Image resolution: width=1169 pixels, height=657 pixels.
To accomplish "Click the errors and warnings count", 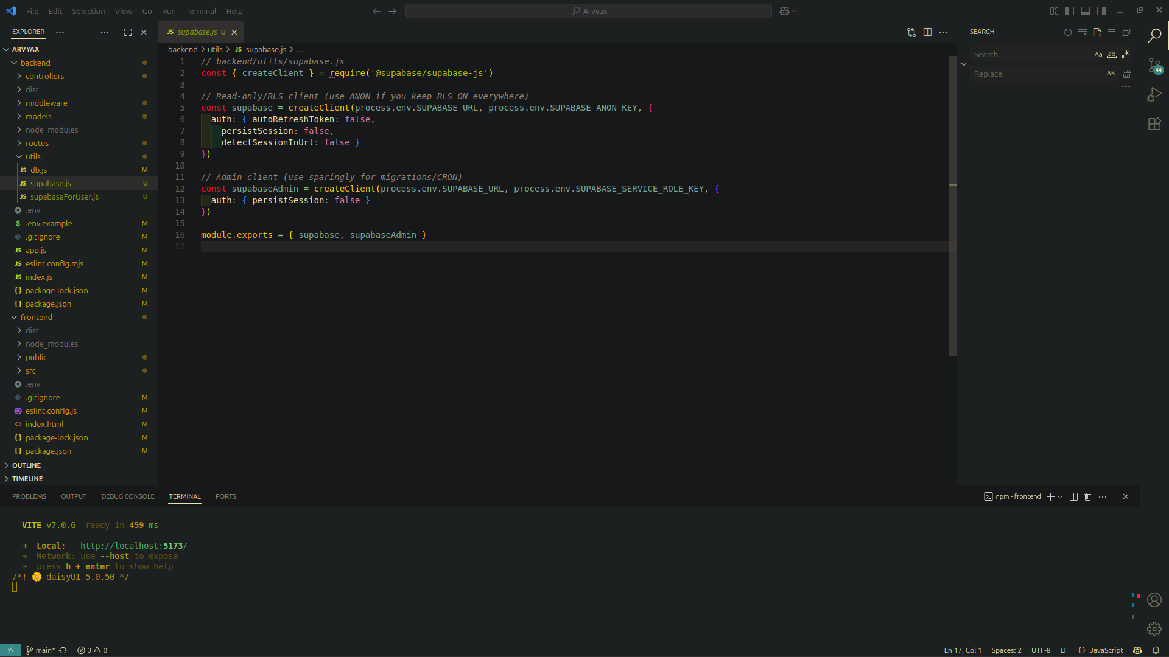I will [x=93, y=650].
